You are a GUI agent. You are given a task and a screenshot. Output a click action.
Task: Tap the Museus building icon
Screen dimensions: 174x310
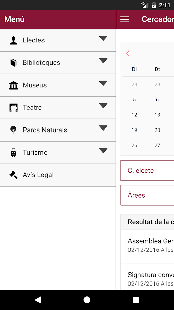13,85
